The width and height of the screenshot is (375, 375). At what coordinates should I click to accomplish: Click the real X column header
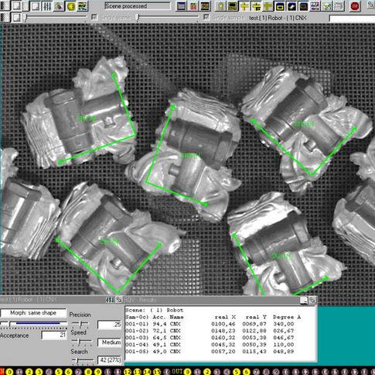pyautogui.click(x=225, y=317)
